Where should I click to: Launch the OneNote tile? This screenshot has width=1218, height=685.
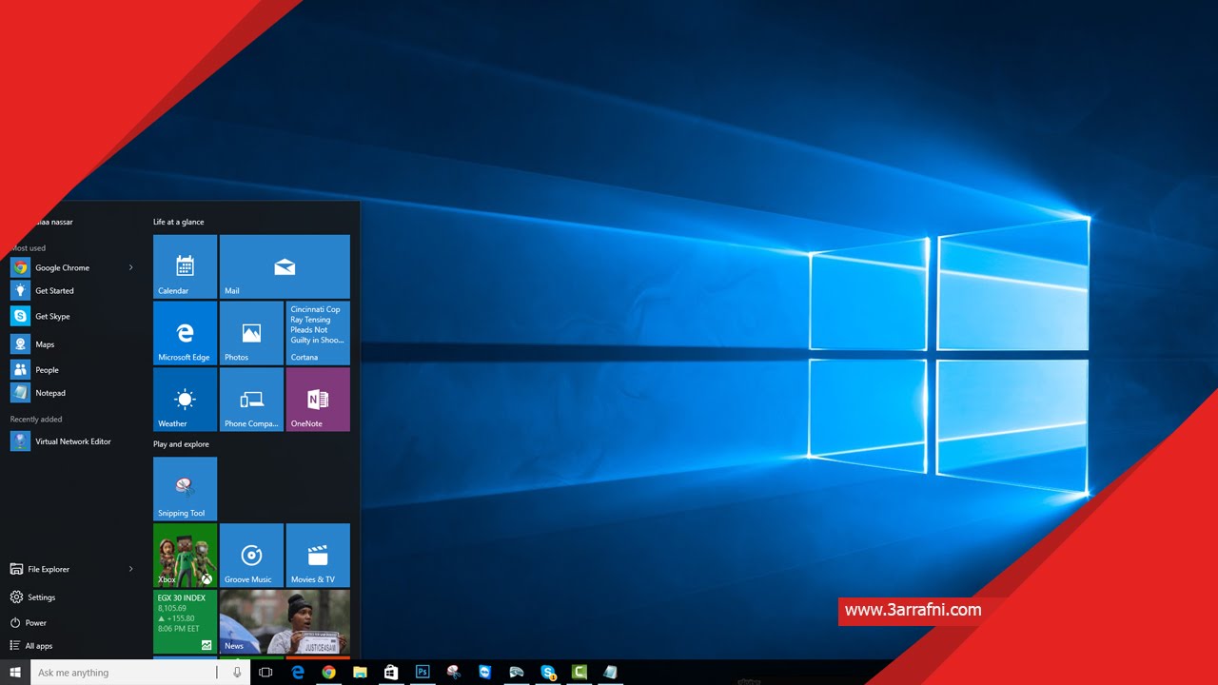pos(318,400)
